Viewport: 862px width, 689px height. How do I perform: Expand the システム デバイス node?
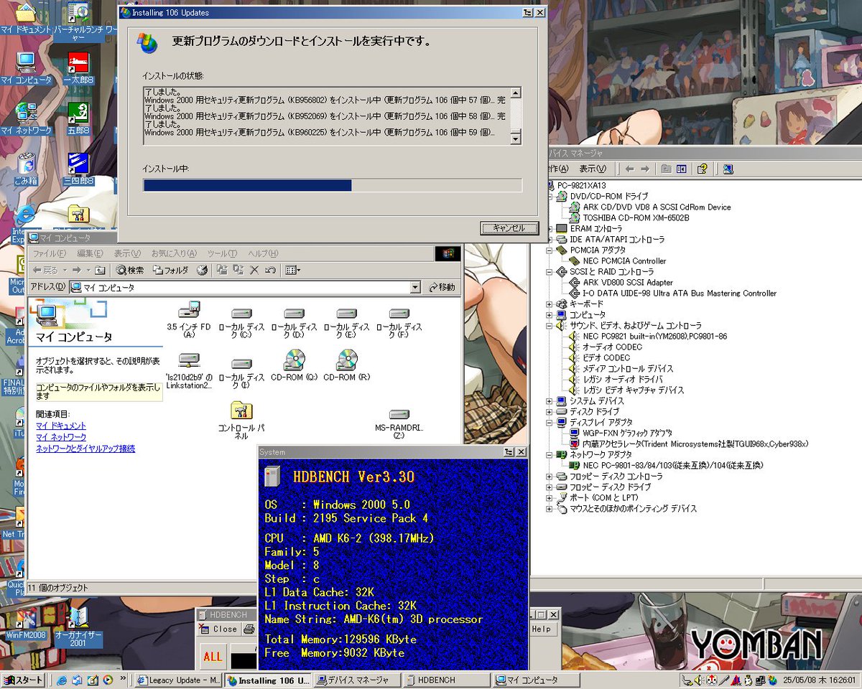[550, 400]
